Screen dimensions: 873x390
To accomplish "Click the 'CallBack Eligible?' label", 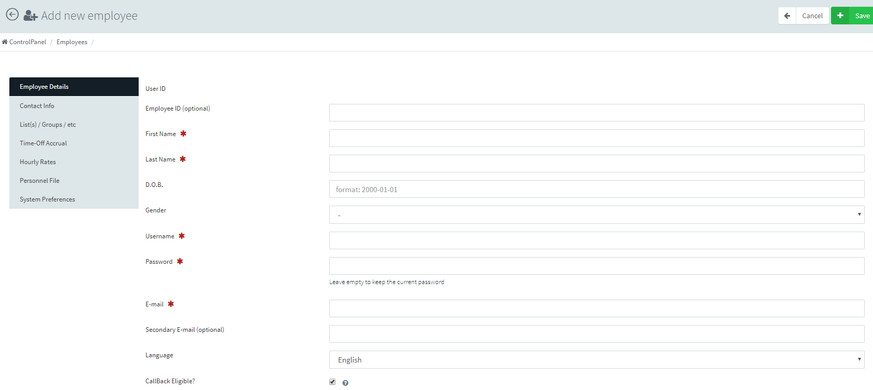I will point(170,381).
